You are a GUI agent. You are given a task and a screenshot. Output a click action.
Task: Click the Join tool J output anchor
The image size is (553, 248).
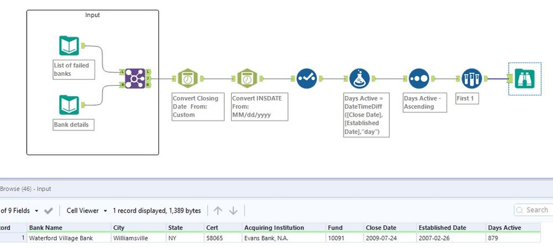pos(148,78)
